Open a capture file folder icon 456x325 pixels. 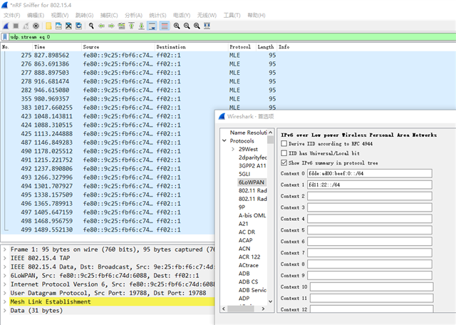point(48,26)
